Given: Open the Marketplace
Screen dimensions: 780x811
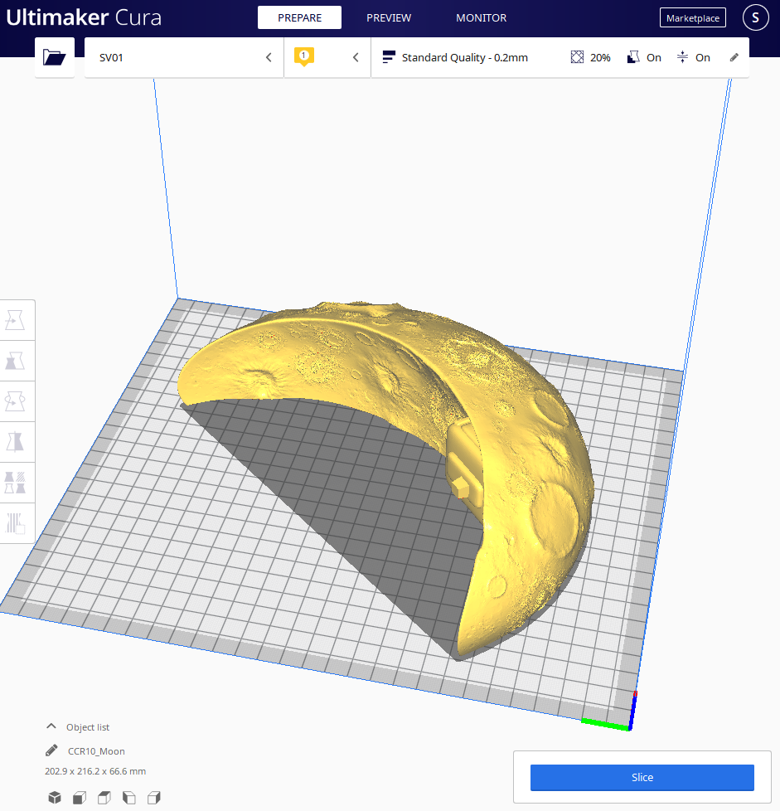Looking at the screenshot, I should [693, 17].
